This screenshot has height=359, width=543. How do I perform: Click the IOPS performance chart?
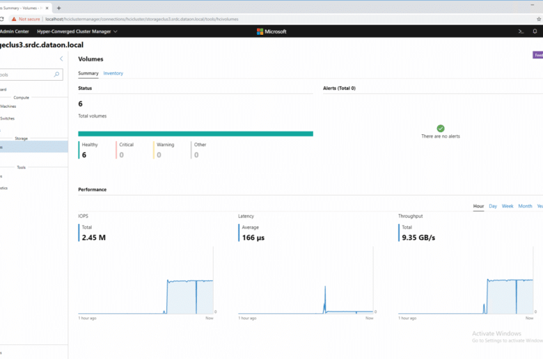click(145, 280)
